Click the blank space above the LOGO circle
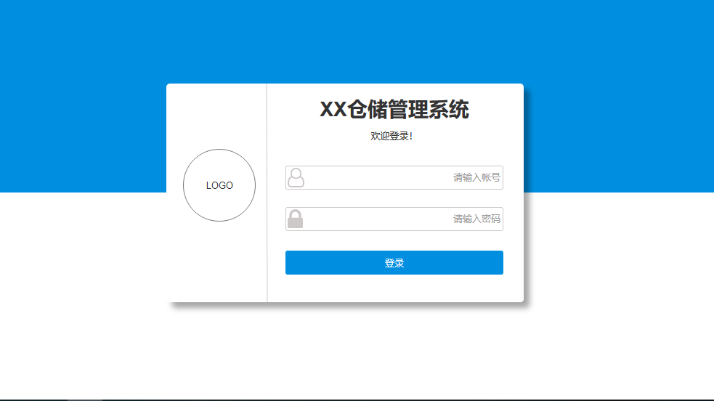 (216, 116)
